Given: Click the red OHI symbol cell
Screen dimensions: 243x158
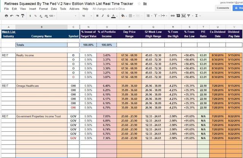Looking at the screenshot, I should coord(73,107).
